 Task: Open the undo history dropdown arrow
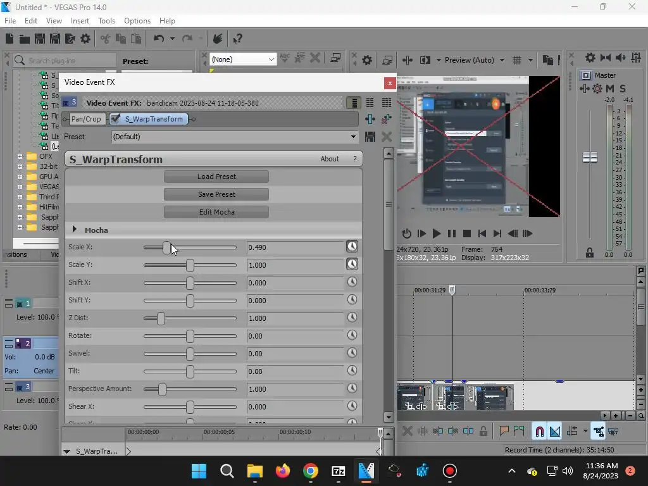[x=172, y=39]
